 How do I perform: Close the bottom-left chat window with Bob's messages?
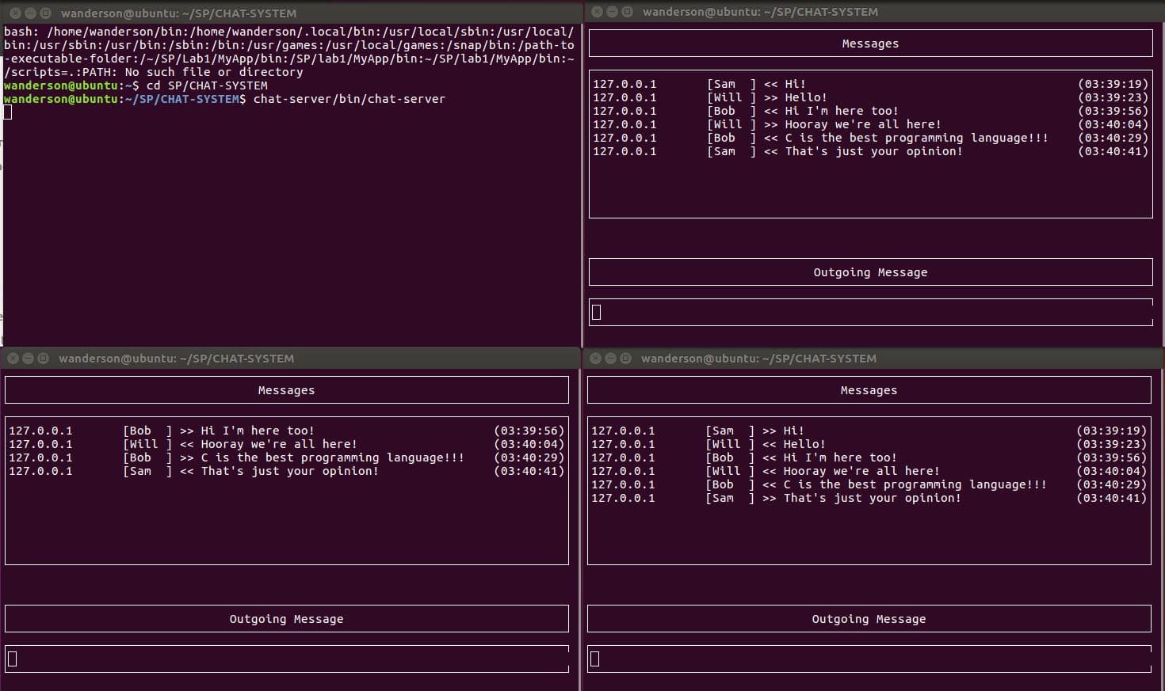pyautogui.click(x=13, y=359)
